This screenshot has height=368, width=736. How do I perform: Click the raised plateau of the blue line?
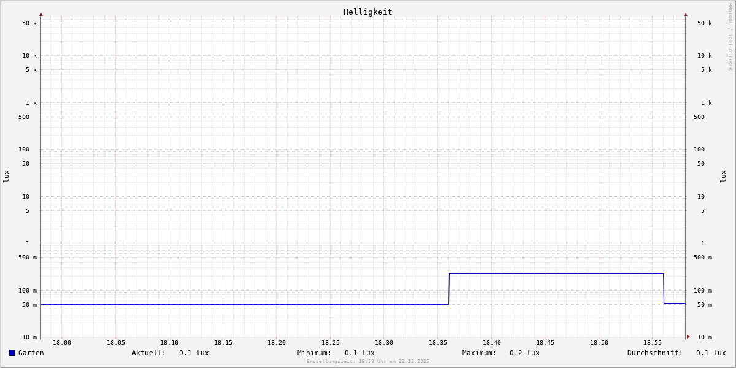pos(556,274)
